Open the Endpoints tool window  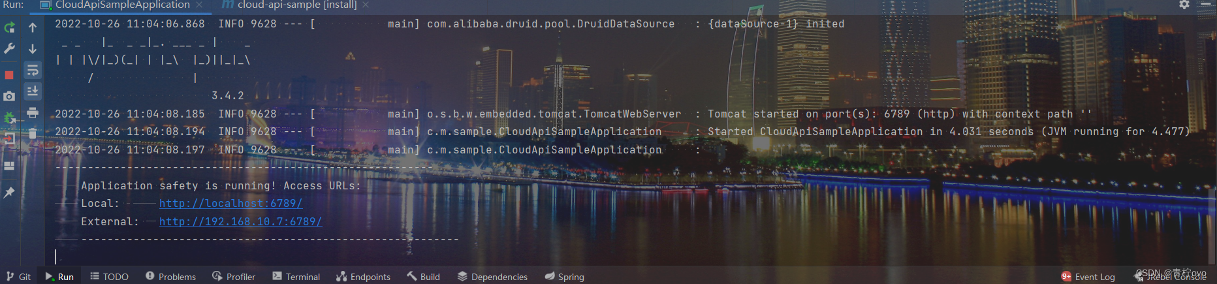363,277
